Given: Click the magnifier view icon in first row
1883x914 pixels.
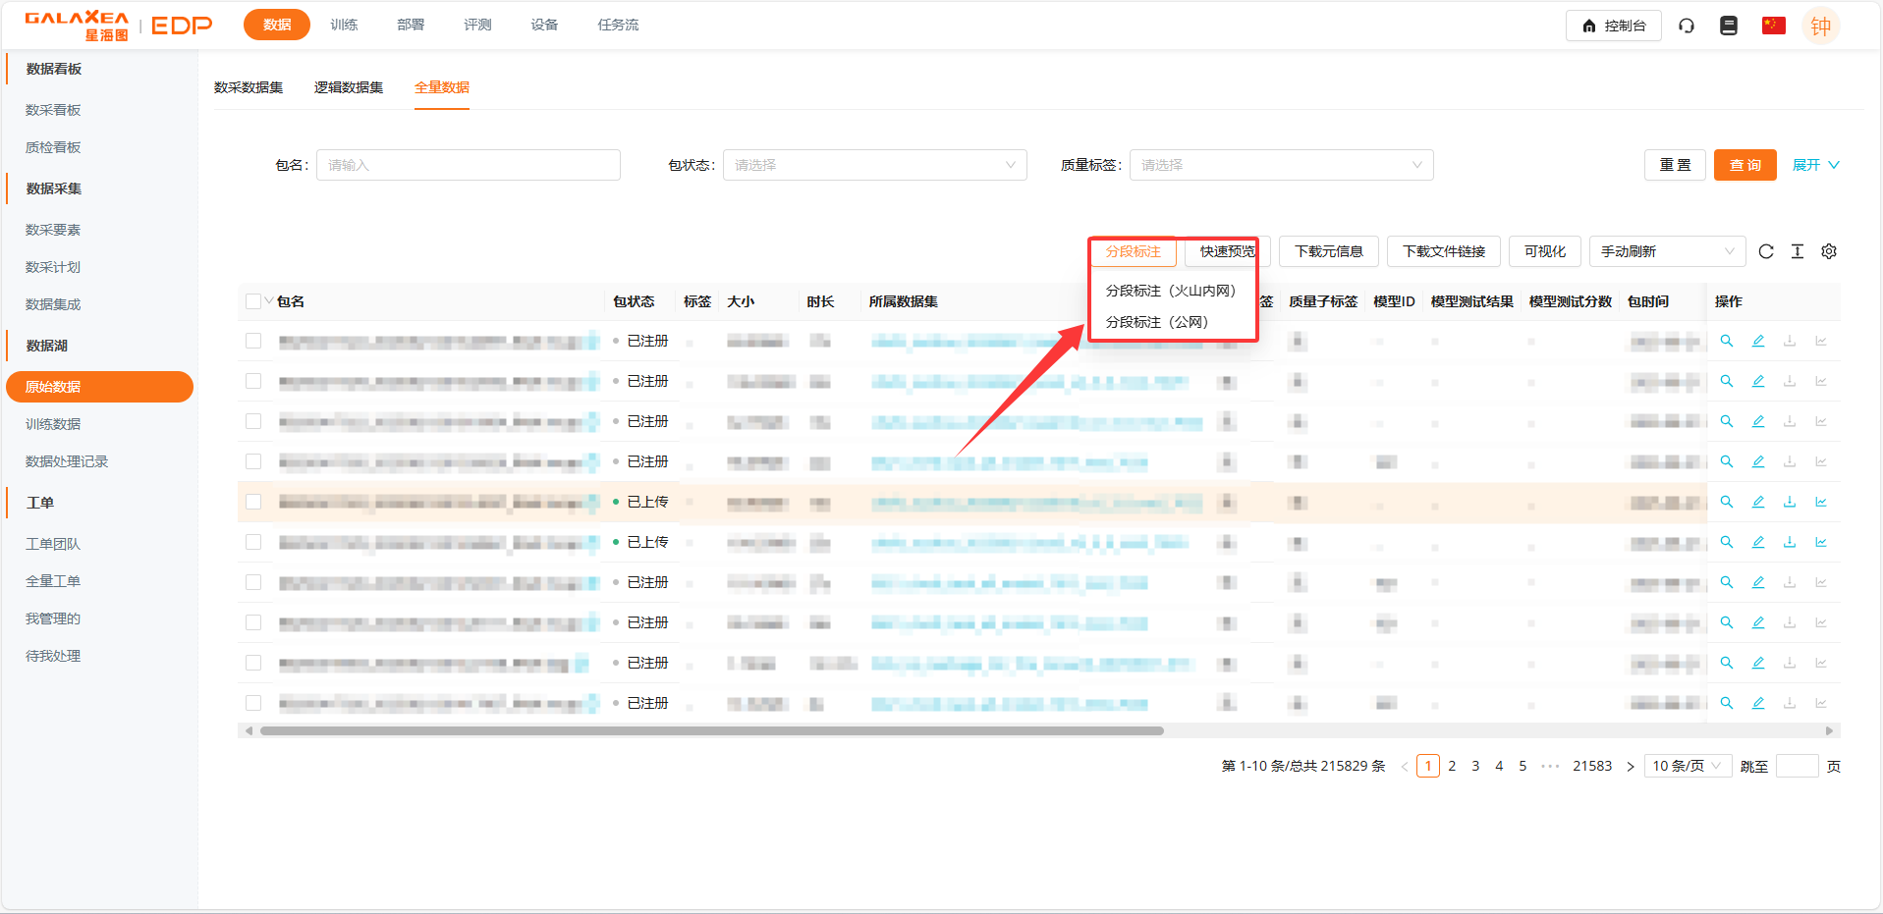Looking at the screenshot, I should click(x=1726, y=341).
